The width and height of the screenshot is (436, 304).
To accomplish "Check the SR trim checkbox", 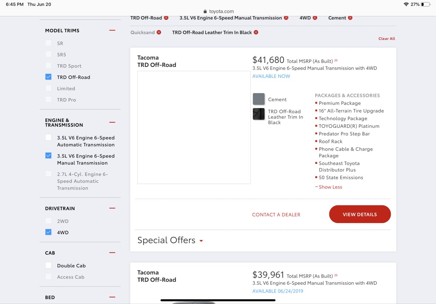I will (x=48, y=43).
